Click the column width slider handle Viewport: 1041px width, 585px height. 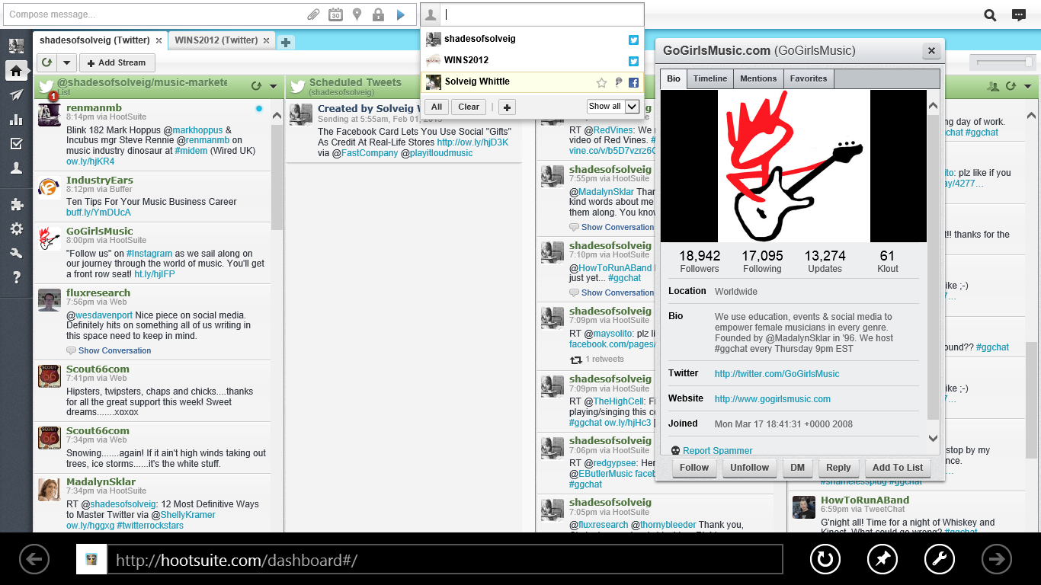click(x=1029, y=62)
